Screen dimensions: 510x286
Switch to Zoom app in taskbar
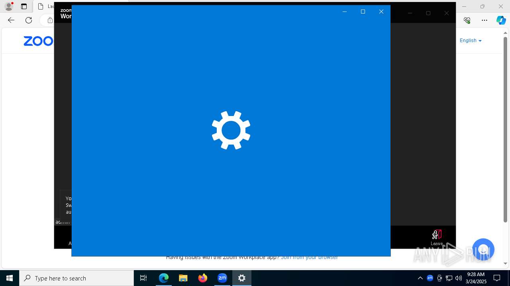coord(222,278)
